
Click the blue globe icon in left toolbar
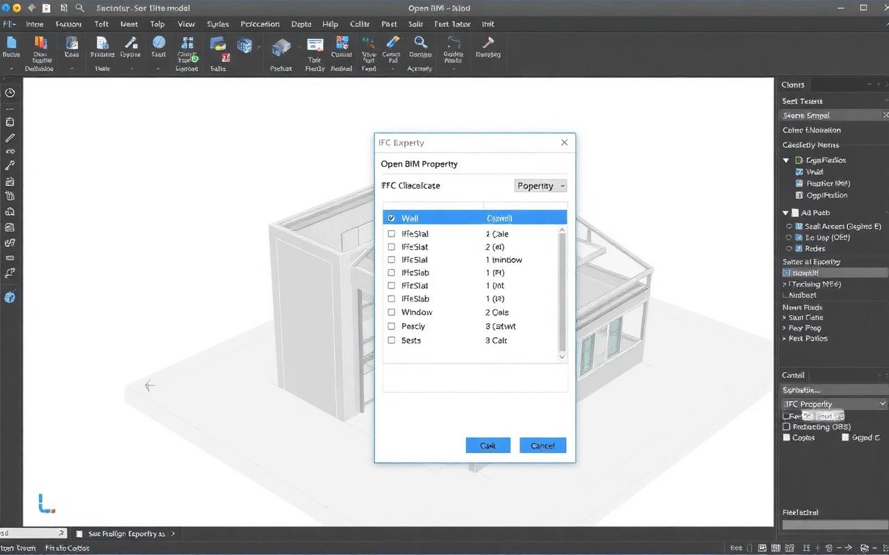(10, 297)
